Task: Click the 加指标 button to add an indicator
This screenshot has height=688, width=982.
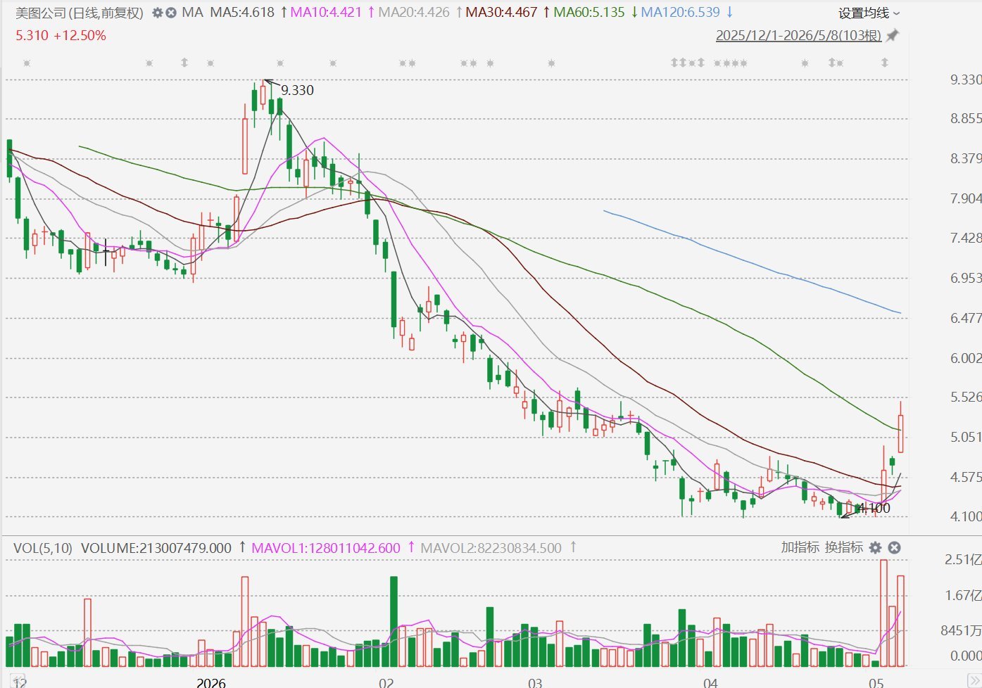Action: [800, 547]
